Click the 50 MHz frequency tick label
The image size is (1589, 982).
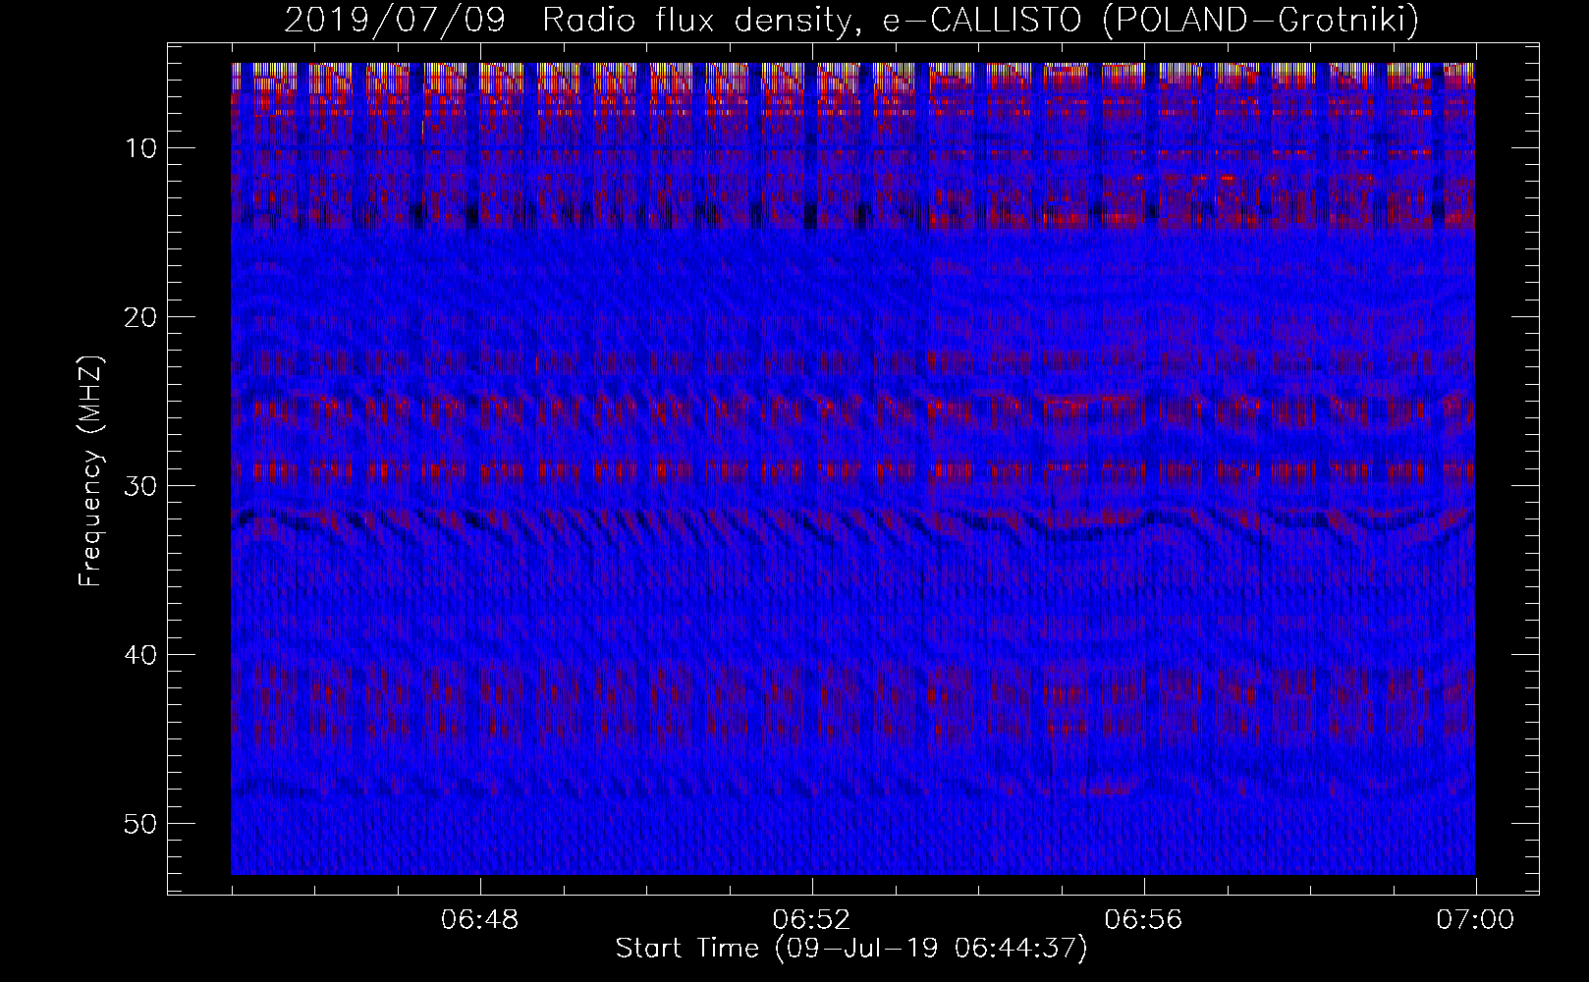(140, 823)
